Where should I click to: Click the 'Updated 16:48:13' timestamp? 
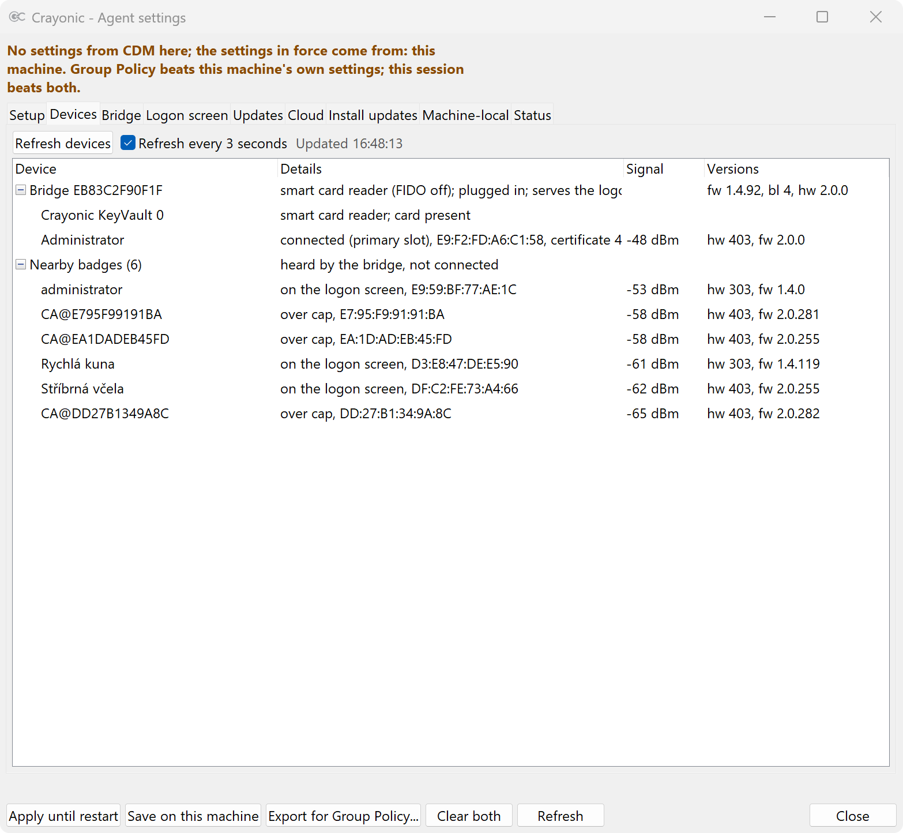[x=349, y=143]
